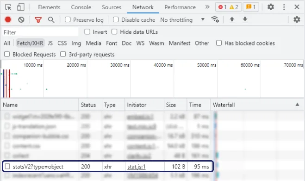Select the Fetch/XHR filter
305x181 pixels.
tap(30, 43)
